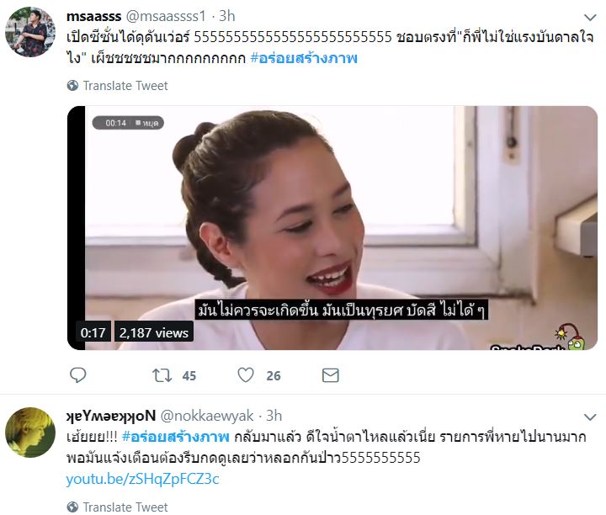Open hashtag in msaasss tweet
This screenshot has height=515, width=606.
click(304, 58)
